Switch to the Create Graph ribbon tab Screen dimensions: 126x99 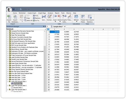click(x=32, y=13)
